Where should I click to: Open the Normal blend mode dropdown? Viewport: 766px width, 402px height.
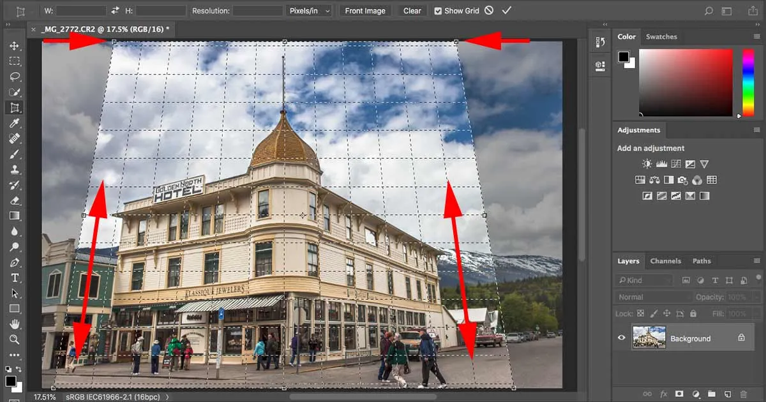point(652,297)
